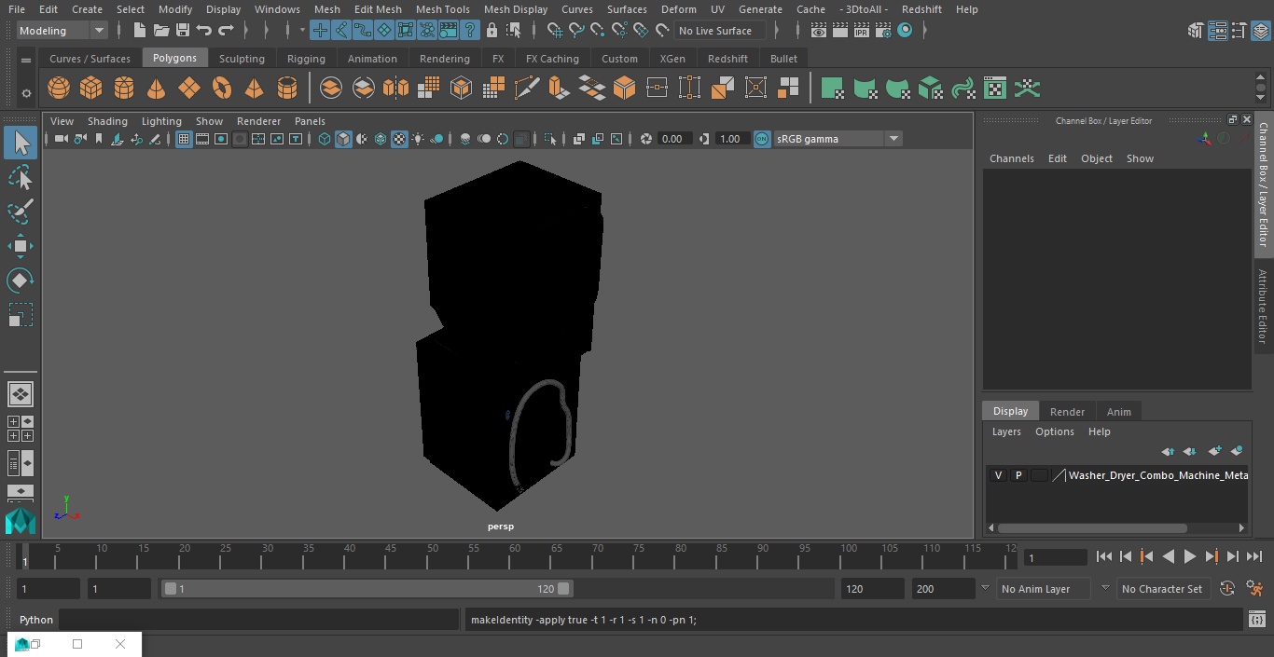
Task: Switch to the Sculpting shelf tab
Action: pos(242,59)
